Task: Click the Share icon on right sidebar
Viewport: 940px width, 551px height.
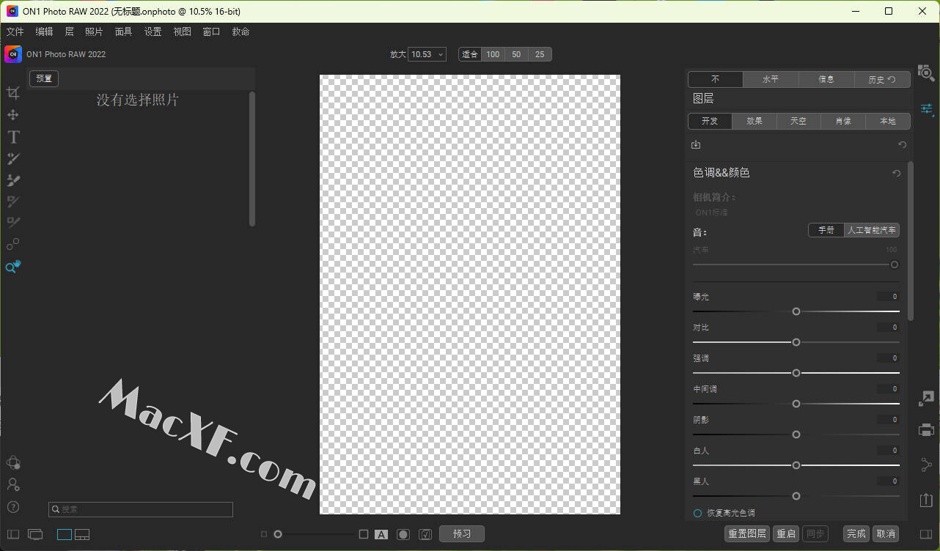Action: coord(926,465)
